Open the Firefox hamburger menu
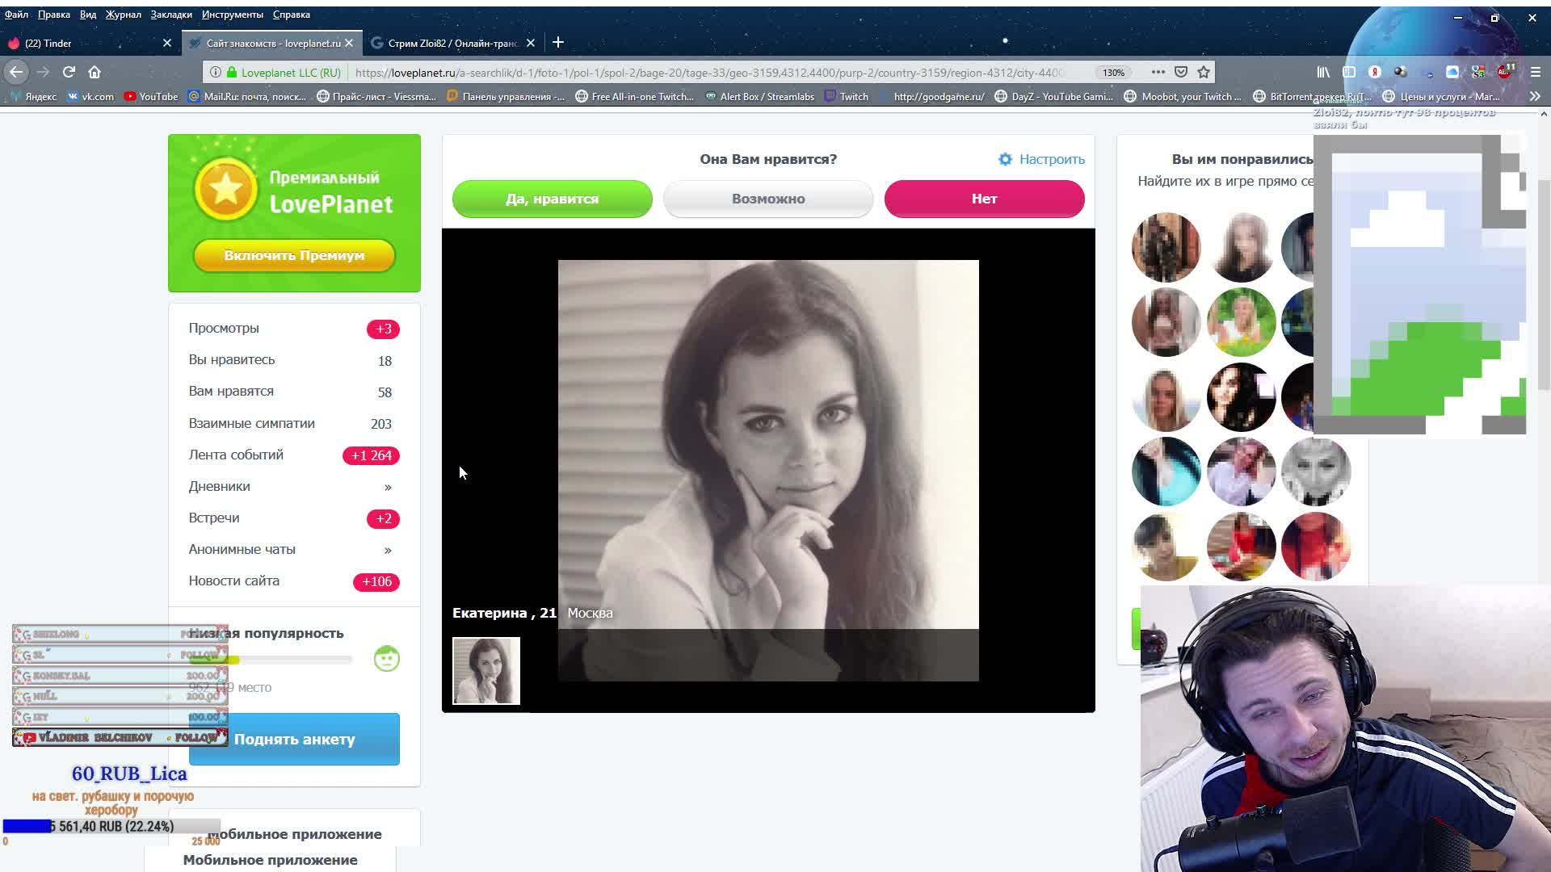Image resolution: width=1551 pixels, height=872 pixels. pyautogui.click(x=1536, y=72)
